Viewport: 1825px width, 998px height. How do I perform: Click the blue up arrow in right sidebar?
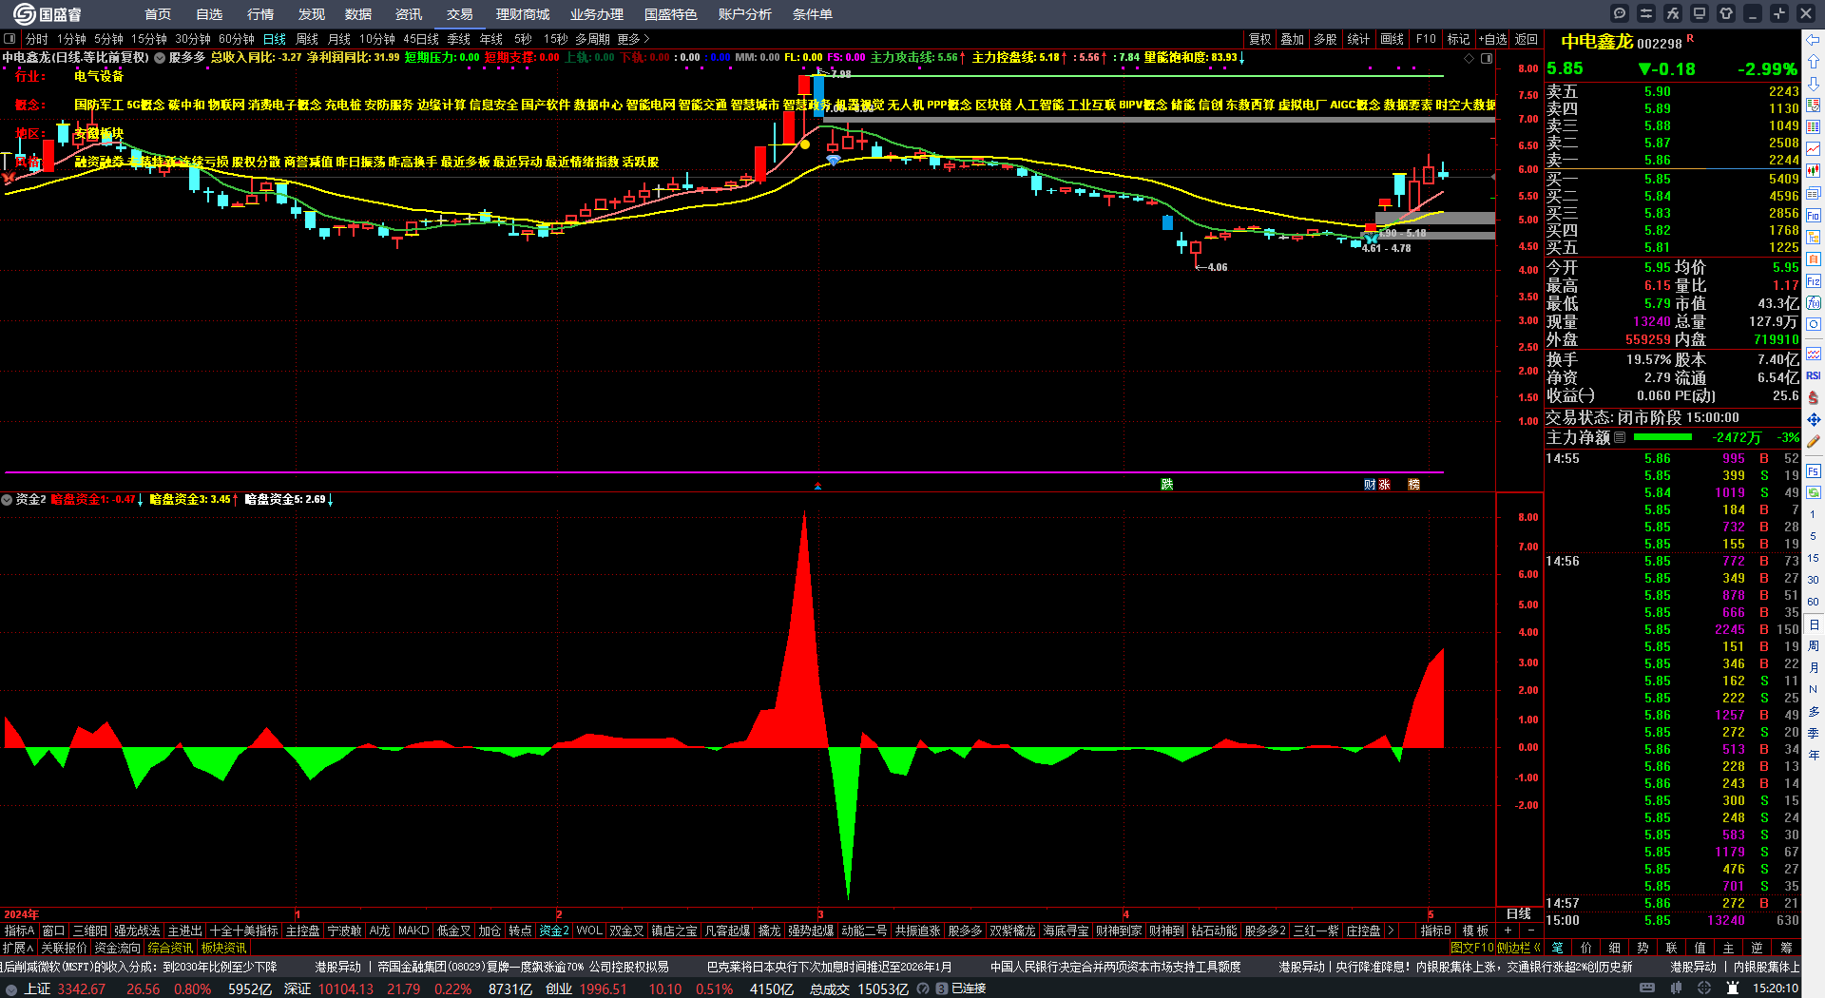[x=1814, y=61]
